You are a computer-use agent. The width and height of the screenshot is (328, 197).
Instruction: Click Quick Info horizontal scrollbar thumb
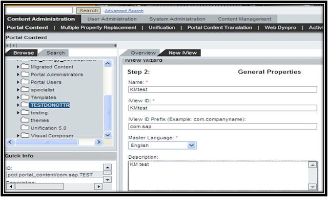coord(39,186)
